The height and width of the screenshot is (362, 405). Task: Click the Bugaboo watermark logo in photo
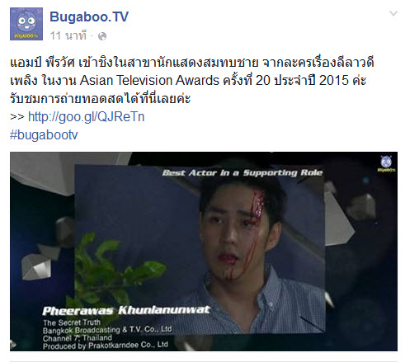(386, 164)
